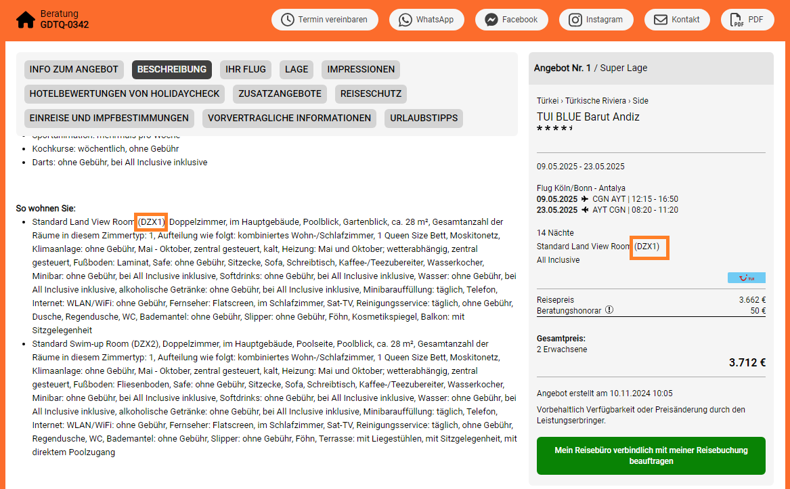
Task: Click travel dates 09.05.2025 - 23.05.2025
Action: coord(580,167)
